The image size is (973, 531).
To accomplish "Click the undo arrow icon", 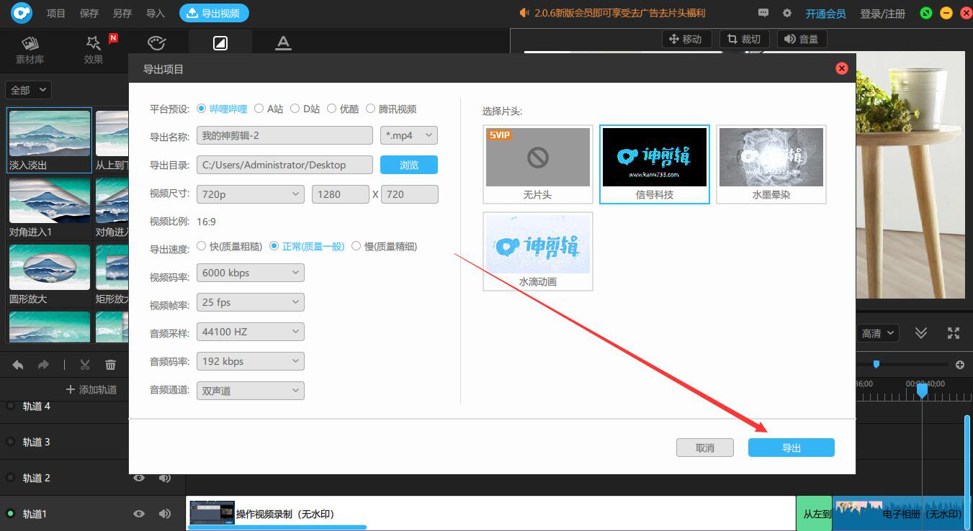I will pos(18,365).
